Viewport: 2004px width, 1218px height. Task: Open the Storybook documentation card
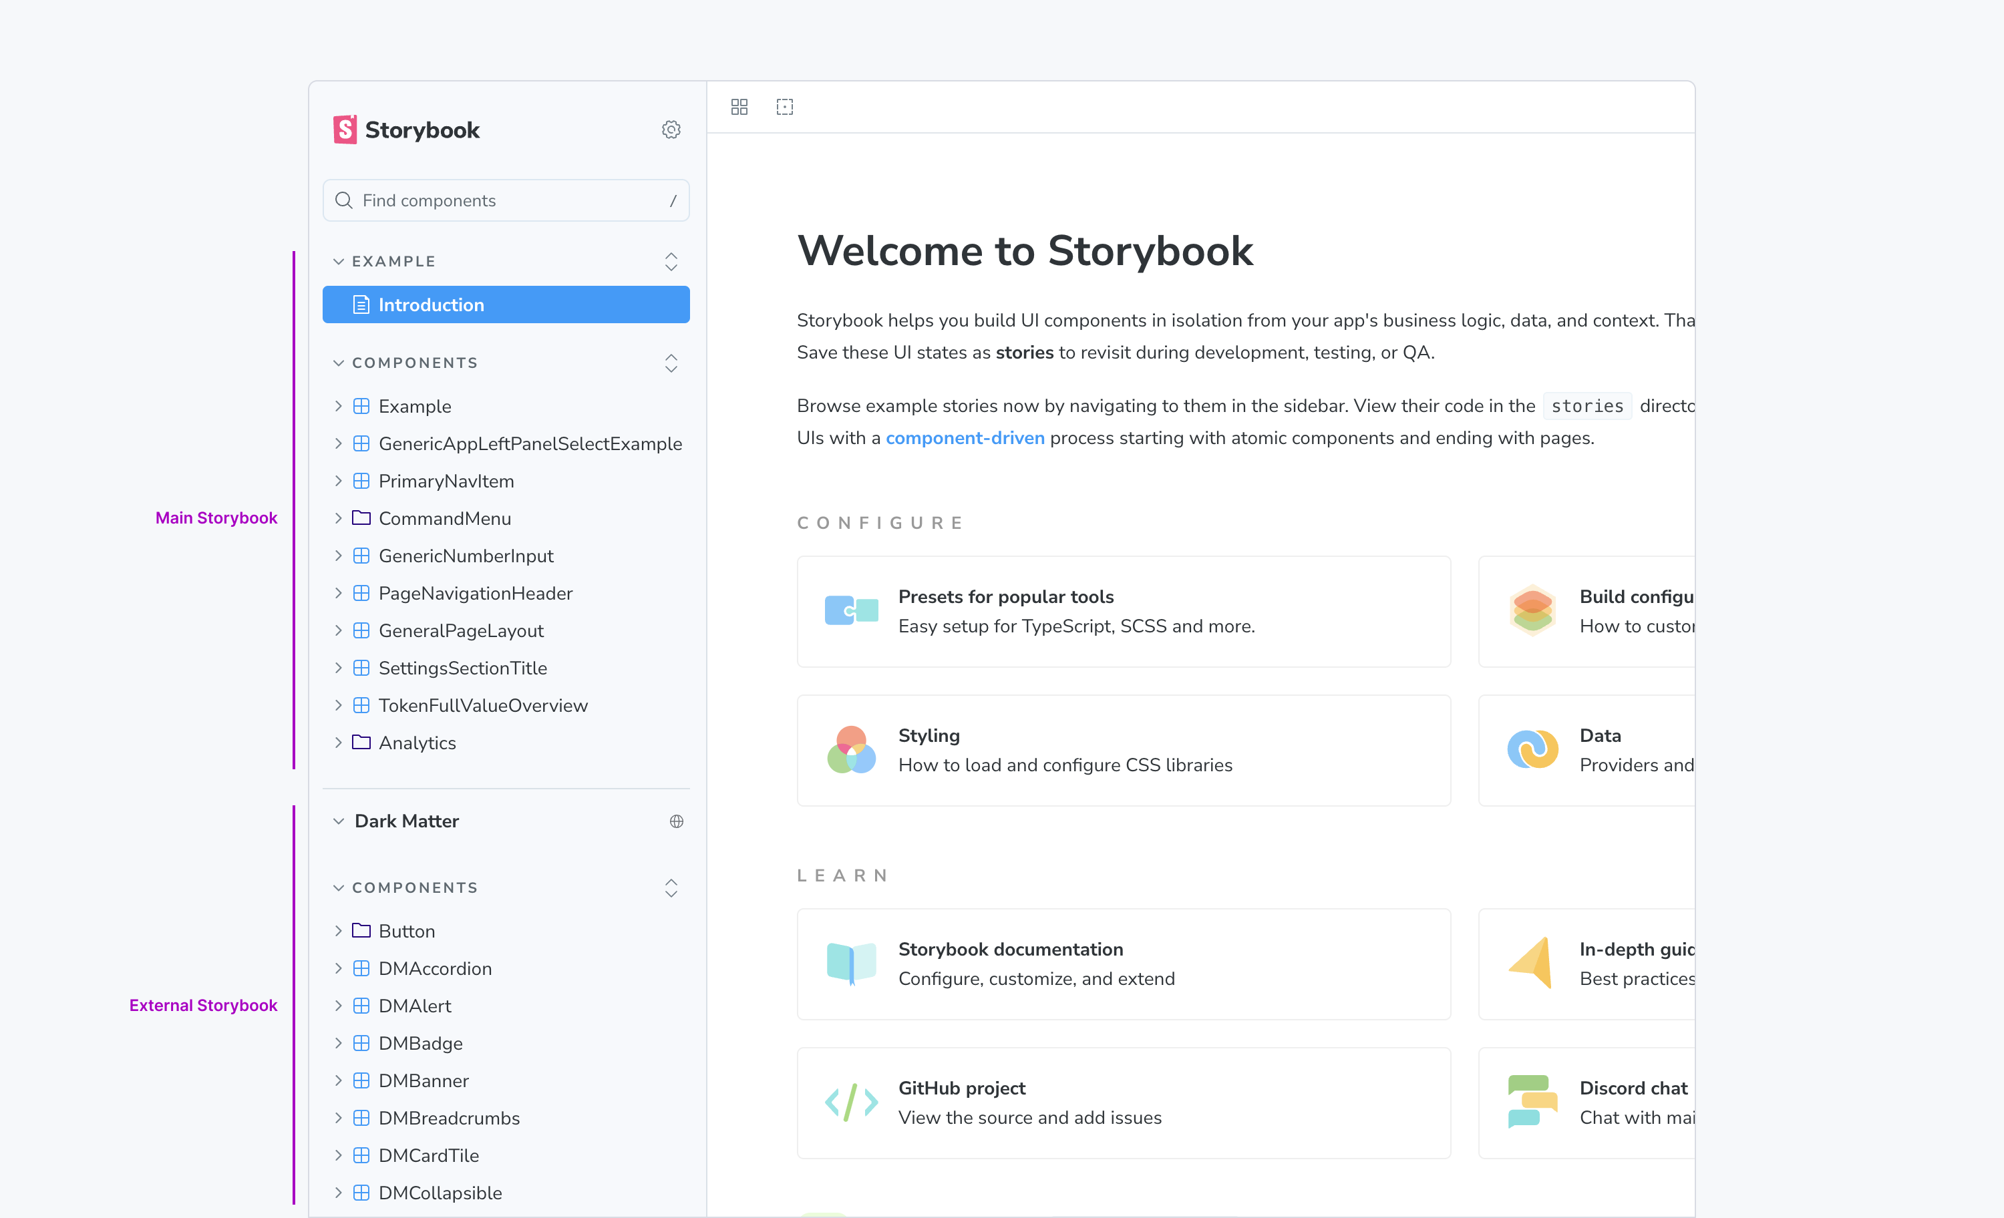click(x=1124, y=964)
